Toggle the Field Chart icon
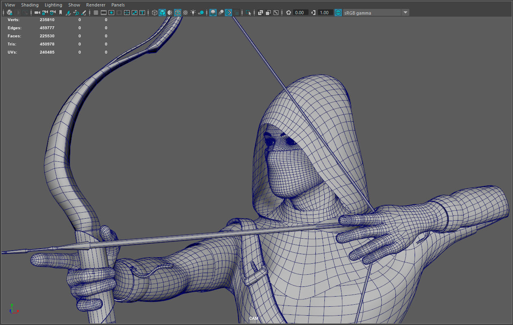 (x=127, y=13)
